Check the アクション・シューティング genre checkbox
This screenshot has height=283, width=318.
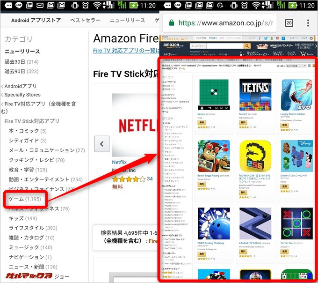pyautogui.click(x=163, y=127)
